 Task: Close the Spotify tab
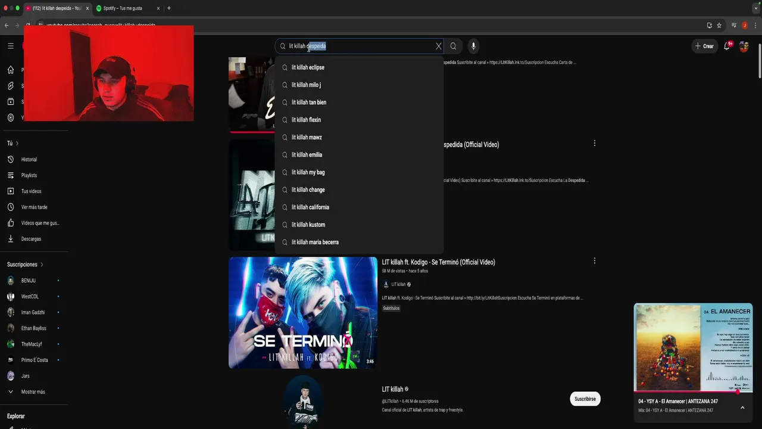coord(158,8)
